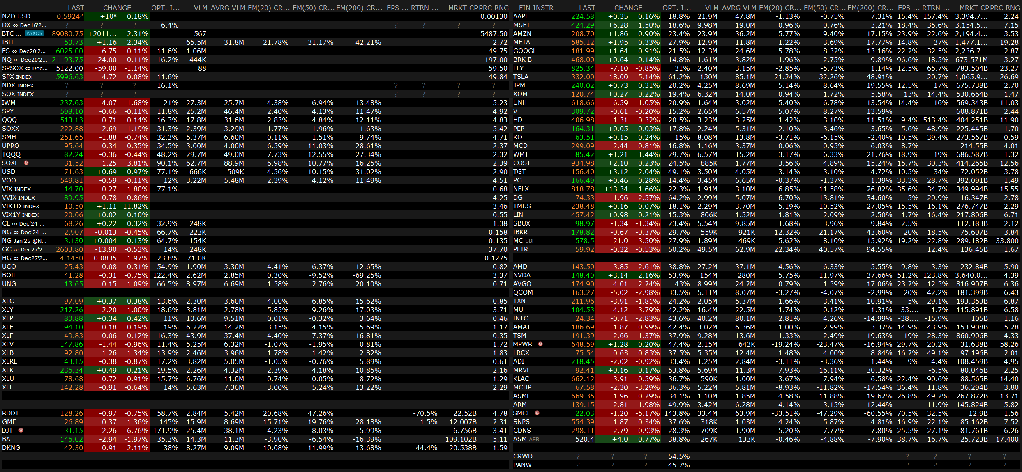Click the red alert icon beside SOXL
This screenshot has height=472, width=1022.
pos(26,163)
